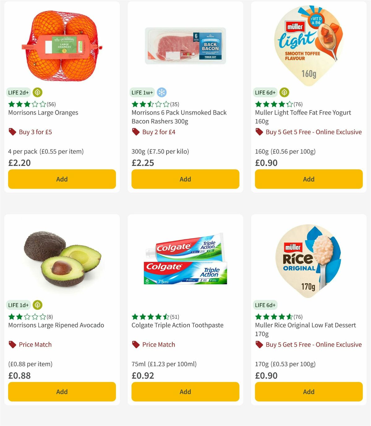Click the tag icon beside Muller Rice Buy 5 offer

(259, 344)
